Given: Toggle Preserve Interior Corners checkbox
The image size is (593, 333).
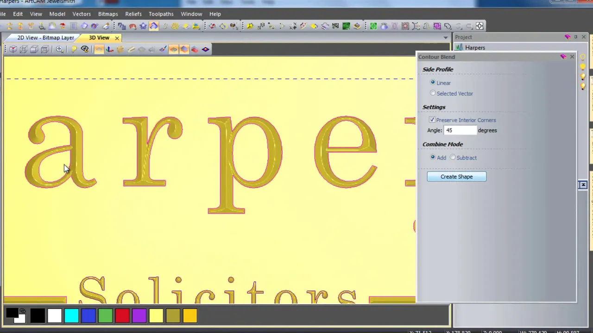Looking at the screenshot, I should [432, 120].
